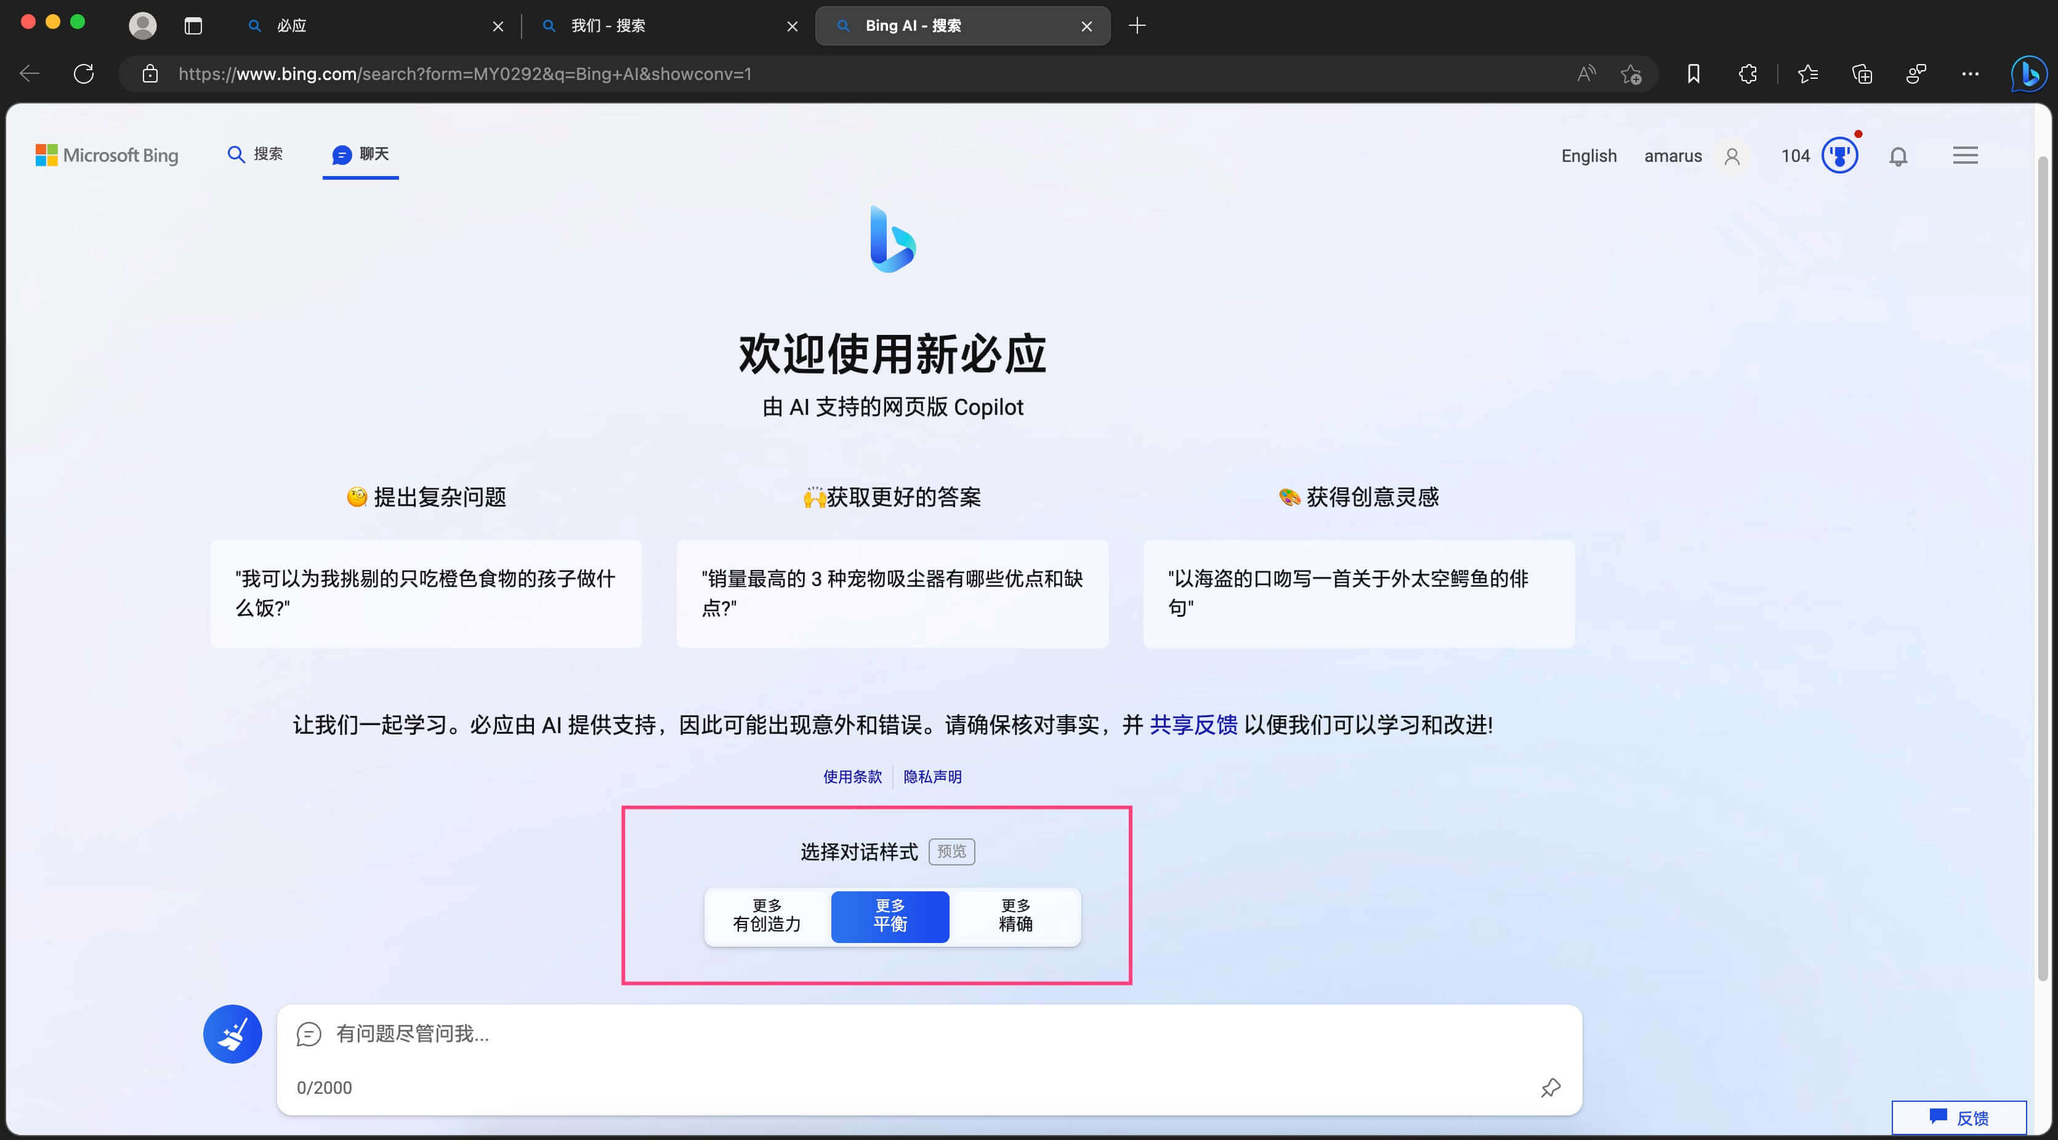Viewport: 2058px width, 1140px height.
Task: Click the 隐私声明 link
Action: point(932,776)
